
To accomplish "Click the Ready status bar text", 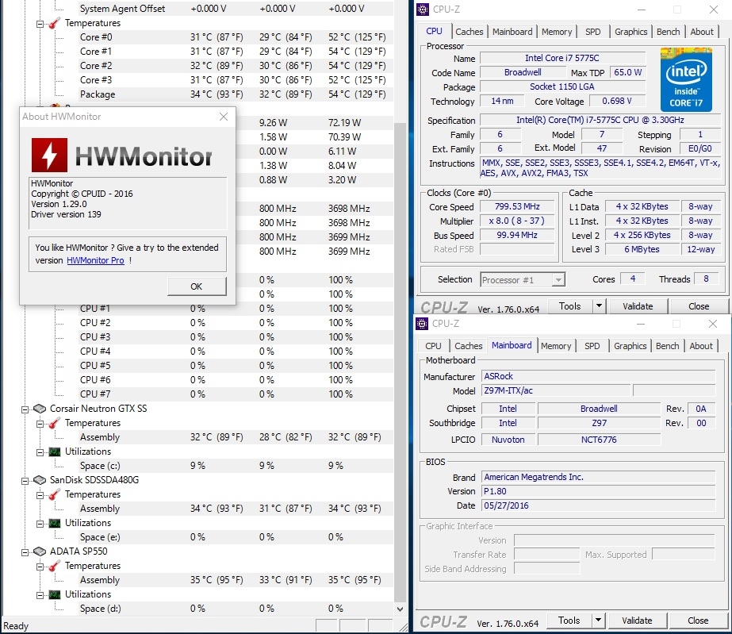I will point(15,626).
